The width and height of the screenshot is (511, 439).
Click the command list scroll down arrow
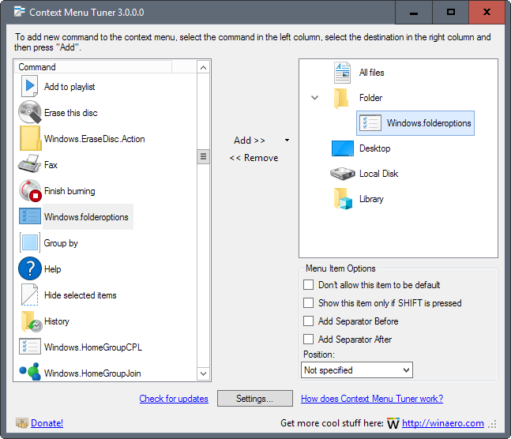coord(203,373)
